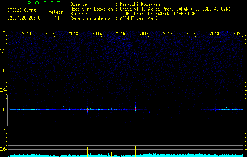Click the 0.9 frequency axis label
The height and width of the screenshot is (157, 247).
tap(3, 90)
